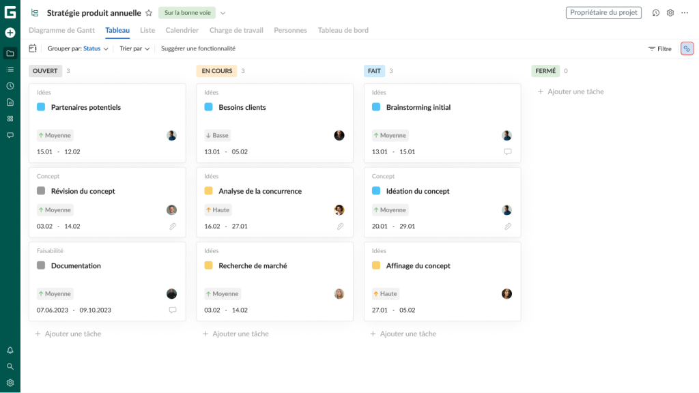Screen dimensions: 699x393
Task: Click the EN COURS column header label
Action: click(x=216, y=71)
